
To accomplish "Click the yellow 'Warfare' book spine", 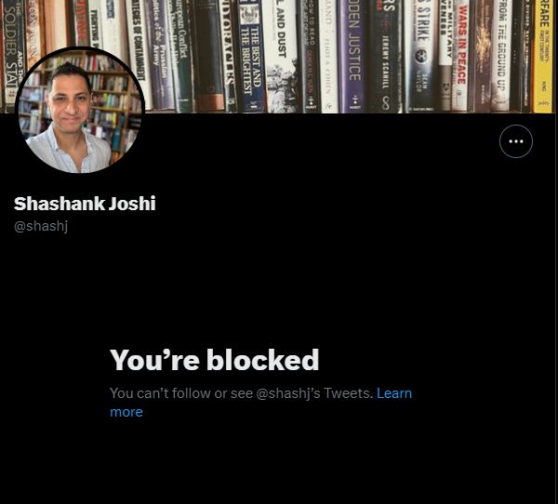I will [543, 56].
